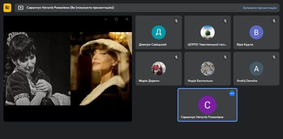Select the teal Д avatar of Дмитро Савіцький
This screenshot has width=283, height=139.
point(158,32)
